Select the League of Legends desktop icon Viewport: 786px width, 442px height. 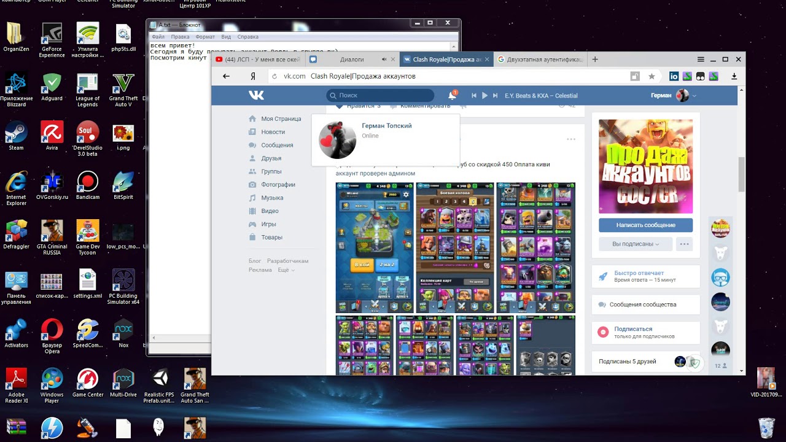(87, 90)
